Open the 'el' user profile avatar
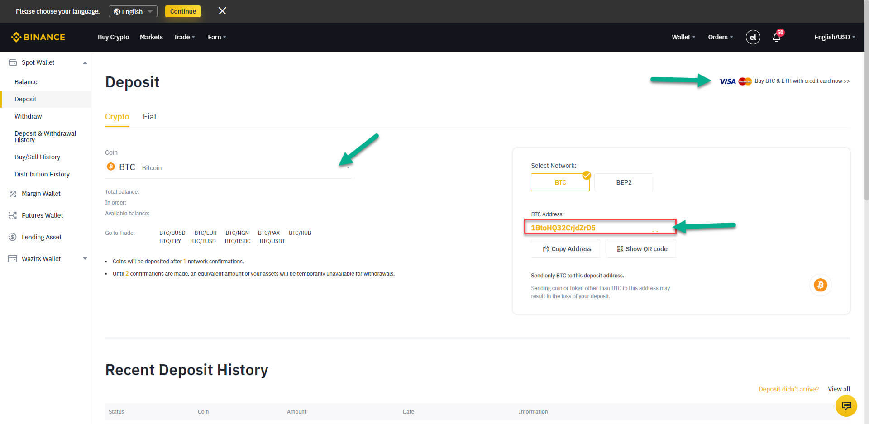 753,37
